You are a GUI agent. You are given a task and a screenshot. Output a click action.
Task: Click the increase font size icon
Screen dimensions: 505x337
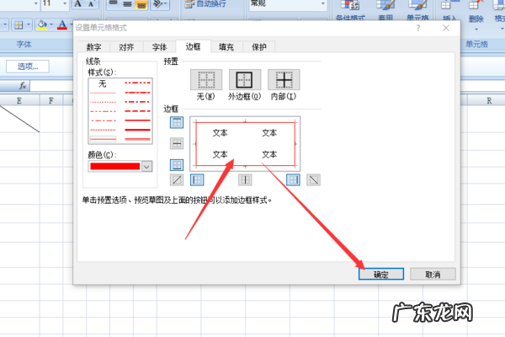(x=77, y=4)
